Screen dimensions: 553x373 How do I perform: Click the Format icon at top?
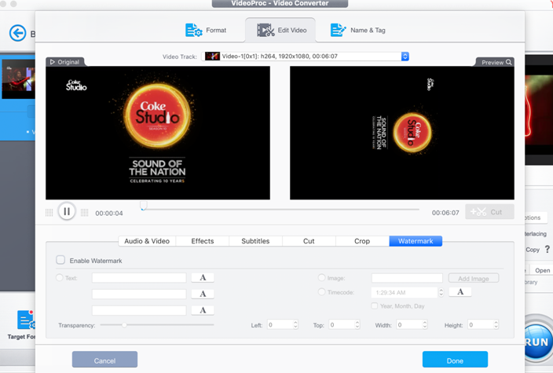click(193, 30)
